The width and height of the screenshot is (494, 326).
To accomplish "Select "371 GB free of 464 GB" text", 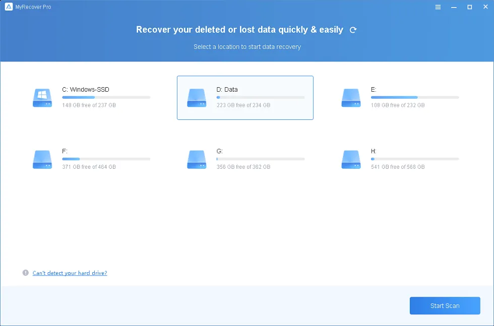I will 89,167.
